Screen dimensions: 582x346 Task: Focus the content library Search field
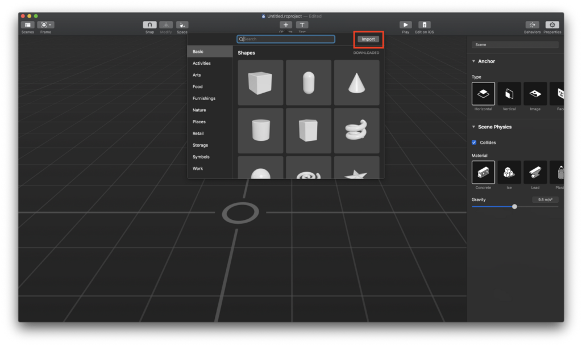[x=286, y=39]
